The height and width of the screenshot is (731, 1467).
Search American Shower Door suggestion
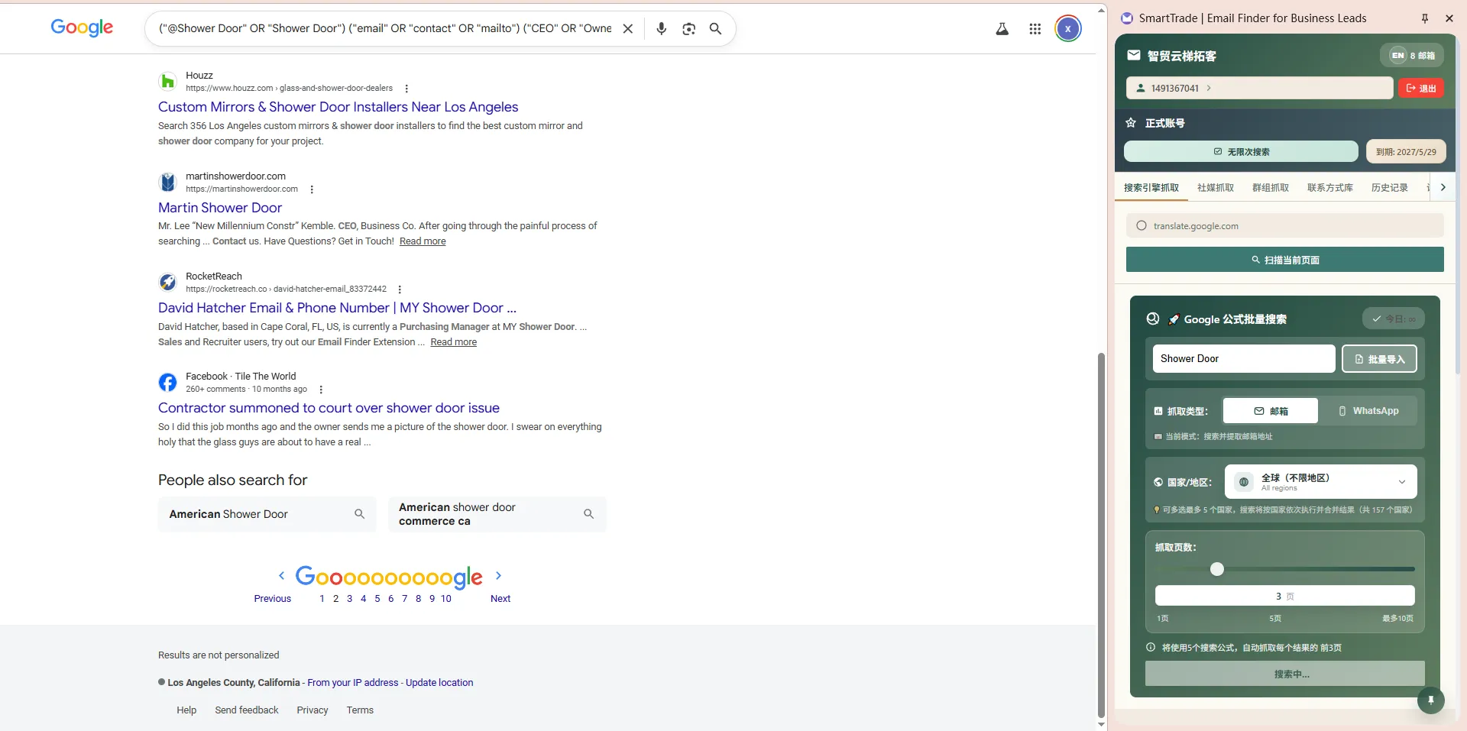(267, 514)
